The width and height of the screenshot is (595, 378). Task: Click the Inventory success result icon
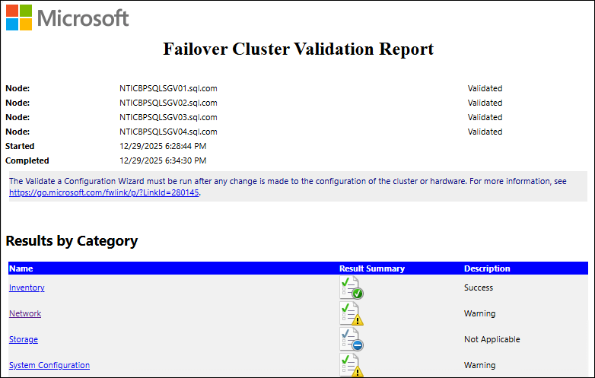click(x=351, y=287)
